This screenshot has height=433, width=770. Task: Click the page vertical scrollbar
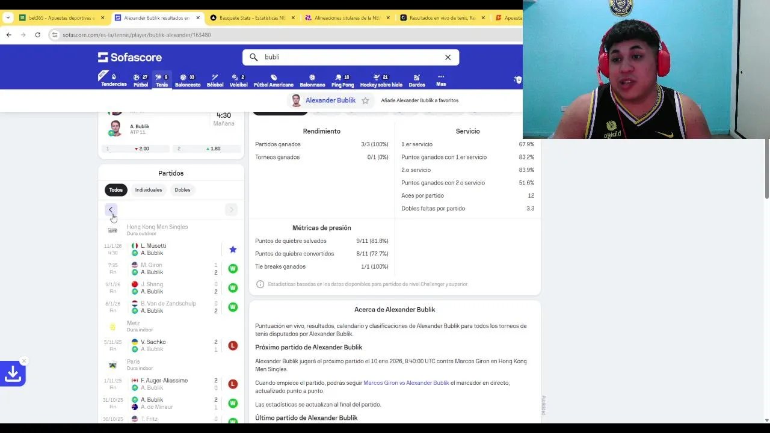pyautogui.click(x=766, y=168)
